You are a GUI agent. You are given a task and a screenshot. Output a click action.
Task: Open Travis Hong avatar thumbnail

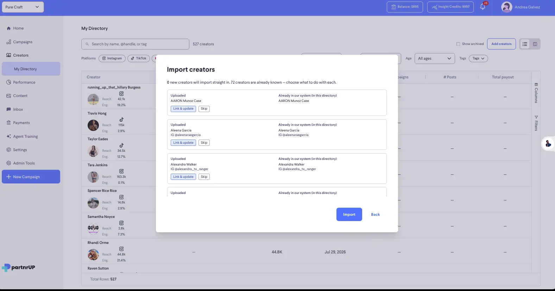coord(93,125)
